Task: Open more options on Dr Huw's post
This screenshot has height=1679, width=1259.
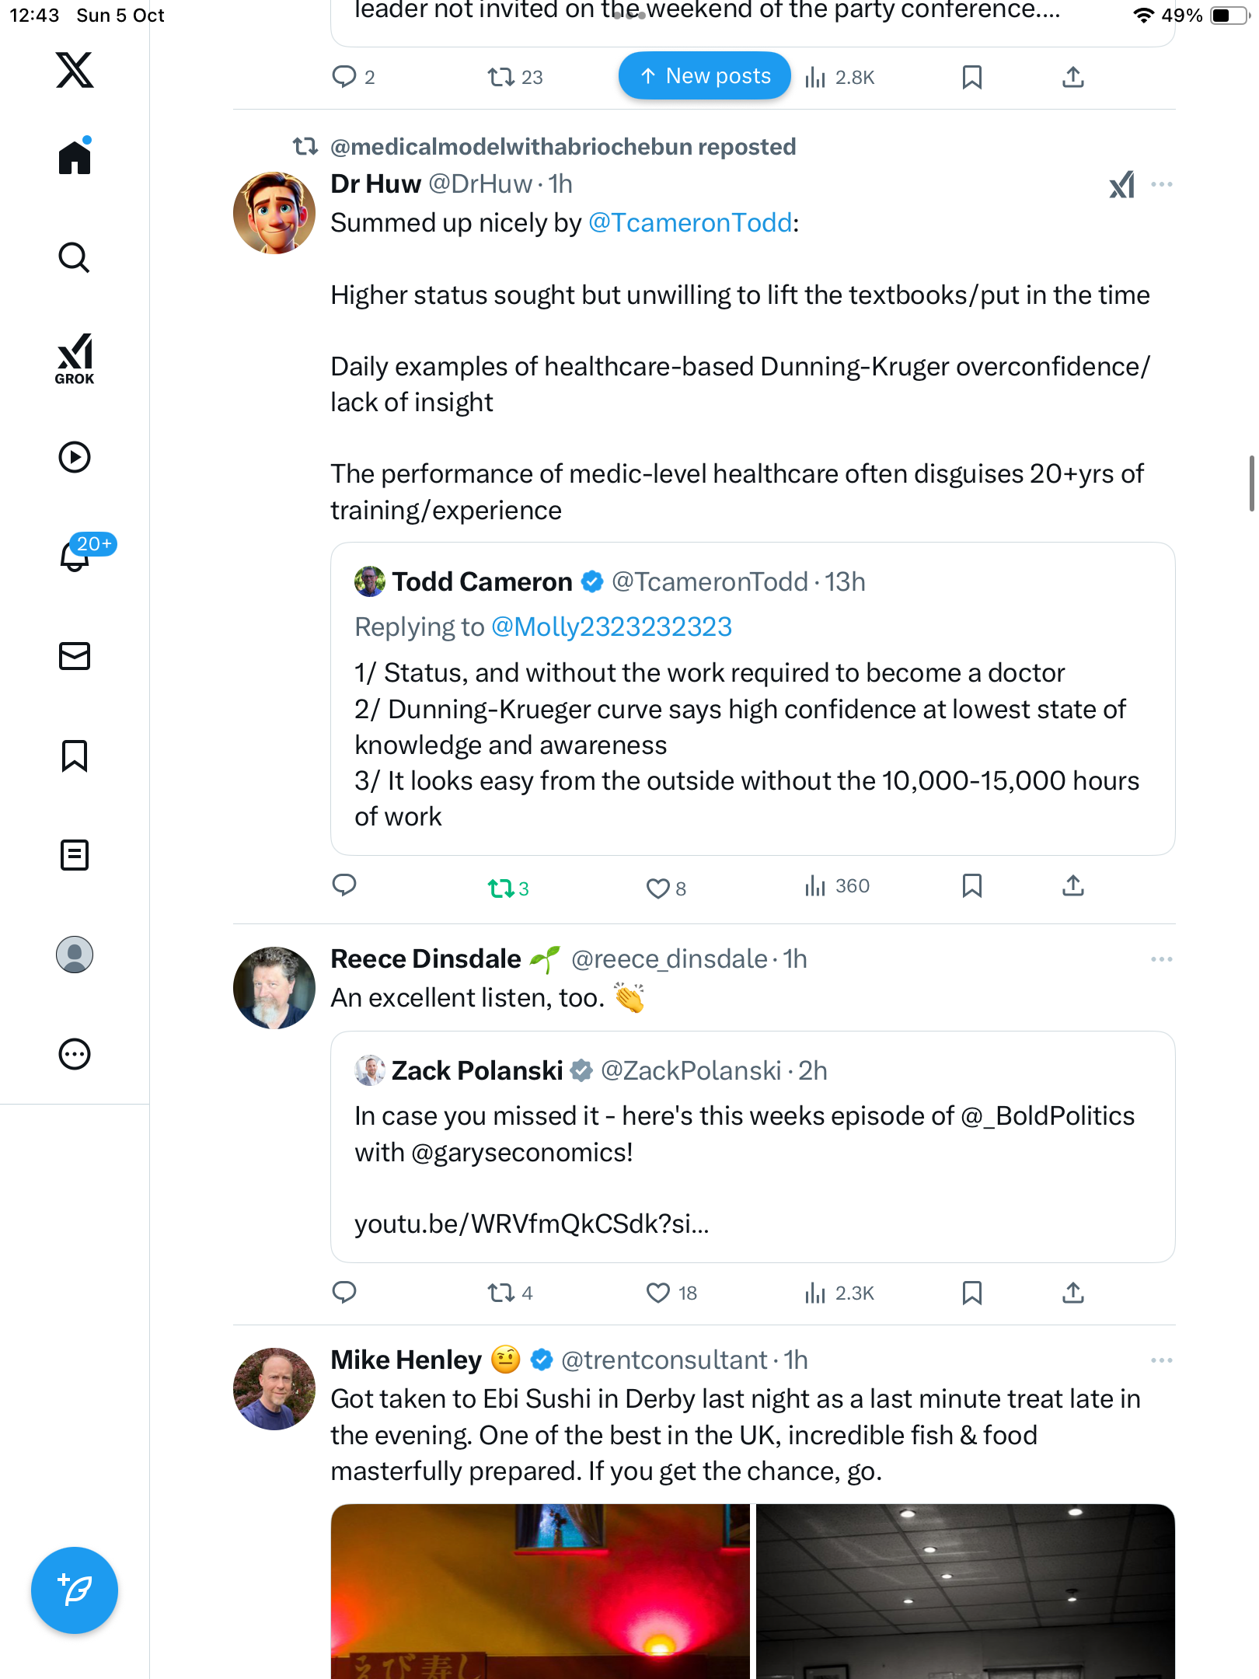Action: (x=1161, y=184)
